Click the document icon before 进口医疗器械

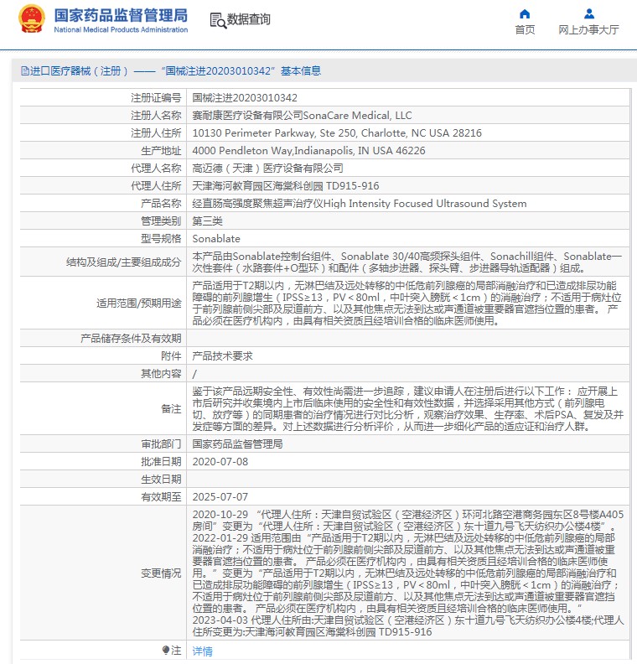point(24,70)
